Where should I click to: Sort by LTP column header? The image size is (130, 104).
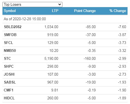[x=55, y=11]
